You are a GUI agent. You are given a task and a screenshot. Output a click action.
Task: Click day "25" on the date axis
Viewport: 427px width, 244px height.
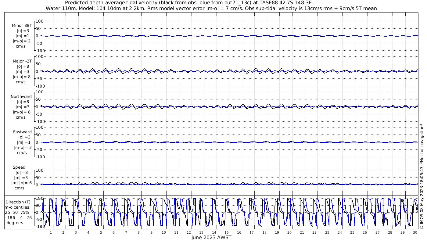click(352, 232)
